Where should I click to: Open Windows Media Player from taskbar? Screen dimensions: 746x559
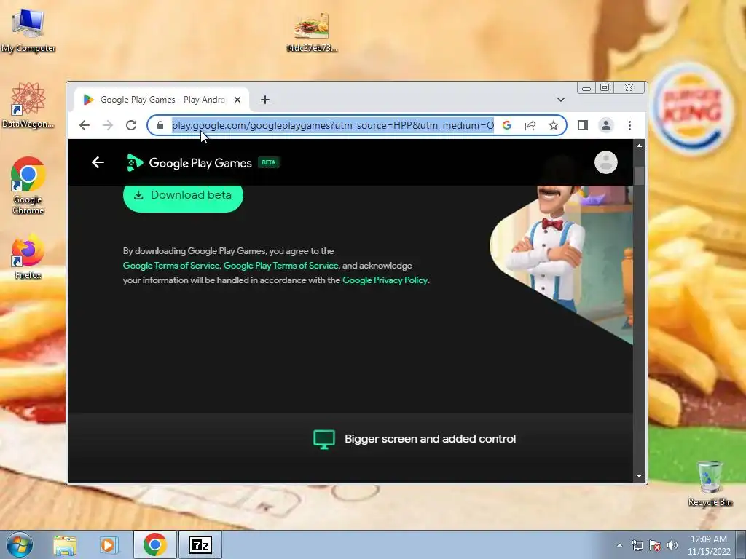109,545
